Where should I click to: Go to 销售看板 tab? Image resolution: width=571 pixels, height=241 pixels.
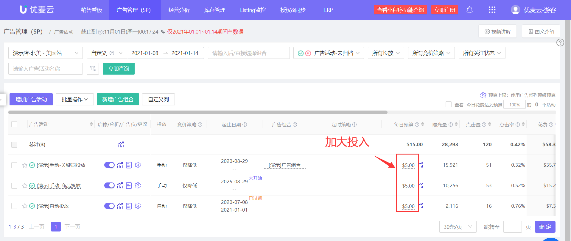tap(91, 10)
